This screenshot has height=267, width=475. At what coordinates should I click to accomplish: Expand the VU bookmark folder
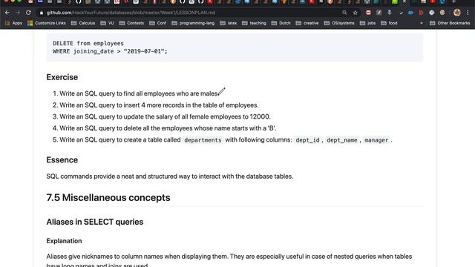tap(107, 23)
